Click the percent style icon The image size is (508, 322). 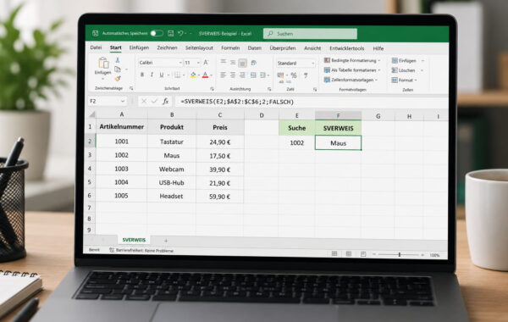(x=294, y=75)
